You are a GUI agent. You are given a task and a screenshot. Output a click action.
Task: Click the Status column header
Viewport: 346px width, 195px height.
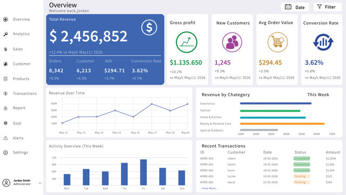click(301, 152)
